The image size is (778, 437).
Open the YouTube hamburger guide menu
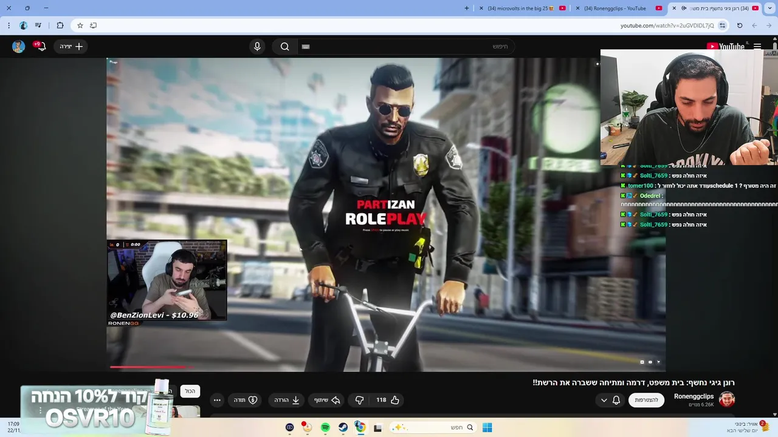[757, 46]
